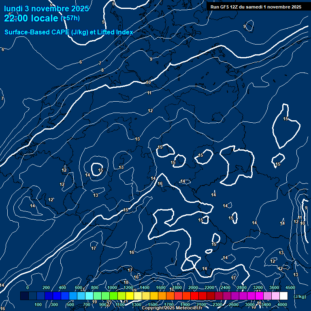Image resolution: width=311 pixels, height=311 pixels.
Task: Click the '3600' legend value
Action: (274, 288)
